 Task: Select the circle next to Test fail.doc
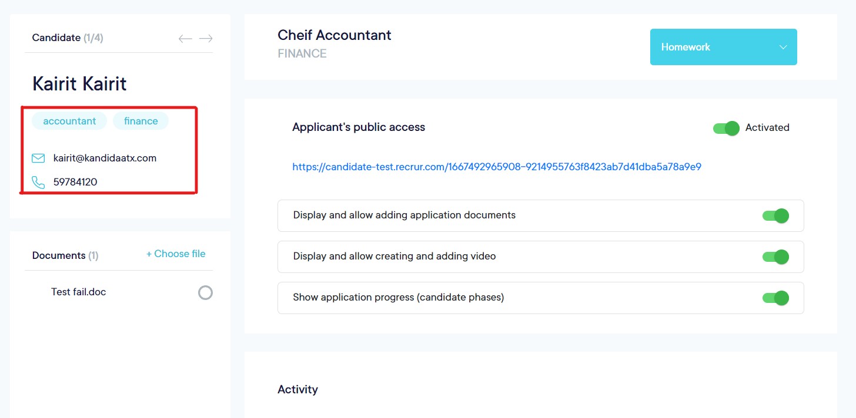(205, 292)
